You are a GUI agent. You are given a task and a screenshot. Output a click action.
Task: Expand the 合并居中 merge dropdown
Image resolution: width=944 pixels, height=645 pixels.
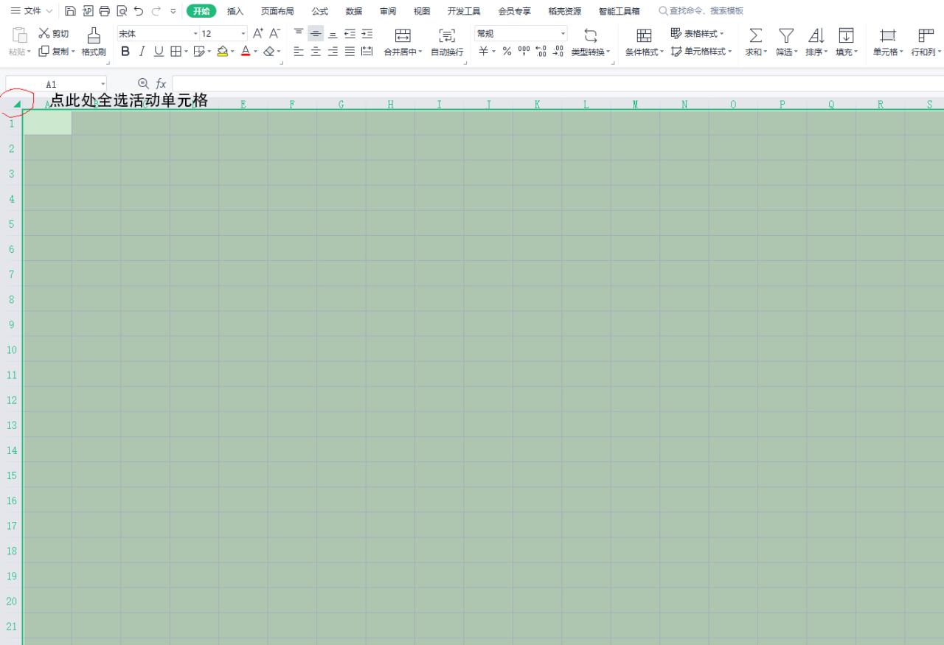point(420,52)
